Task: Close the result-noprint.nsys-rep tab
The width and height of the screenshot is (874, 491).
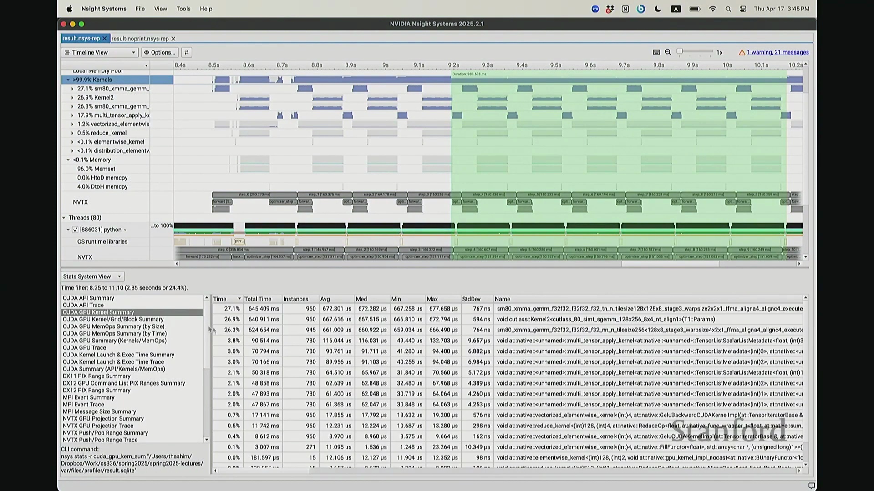Action: click(173, 39)
